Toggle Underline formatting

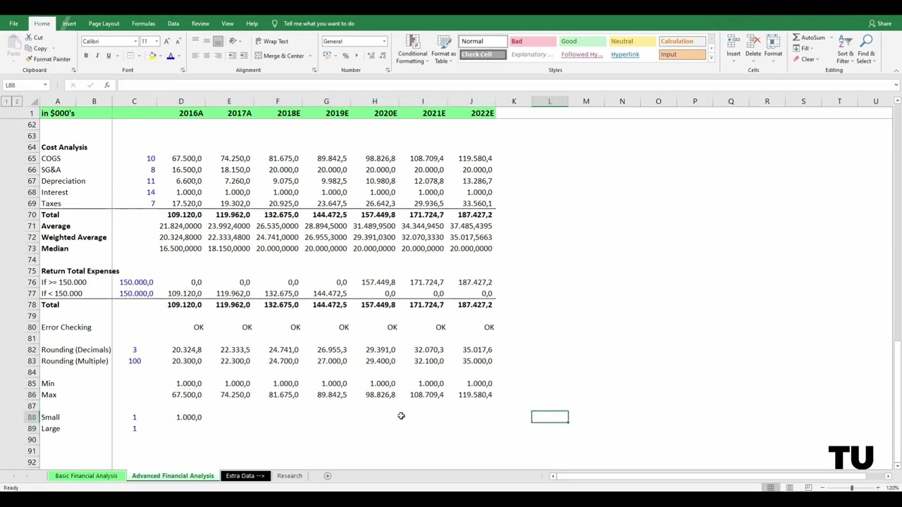(x=109, y=56)
